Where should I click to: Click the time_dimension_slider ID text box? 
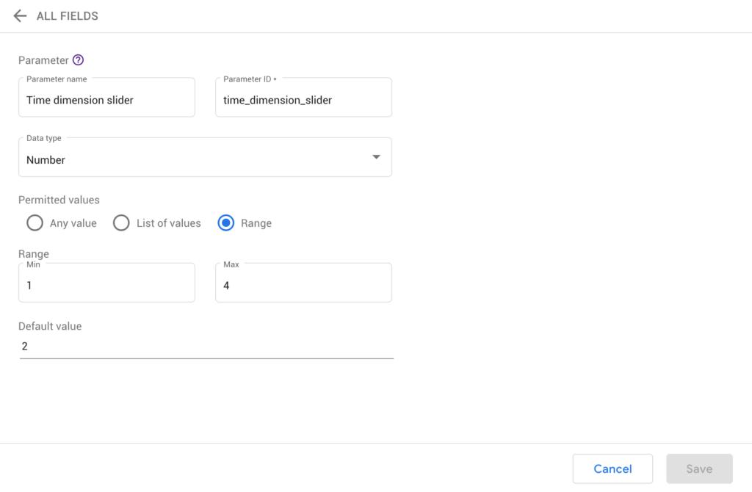(303, 99)
